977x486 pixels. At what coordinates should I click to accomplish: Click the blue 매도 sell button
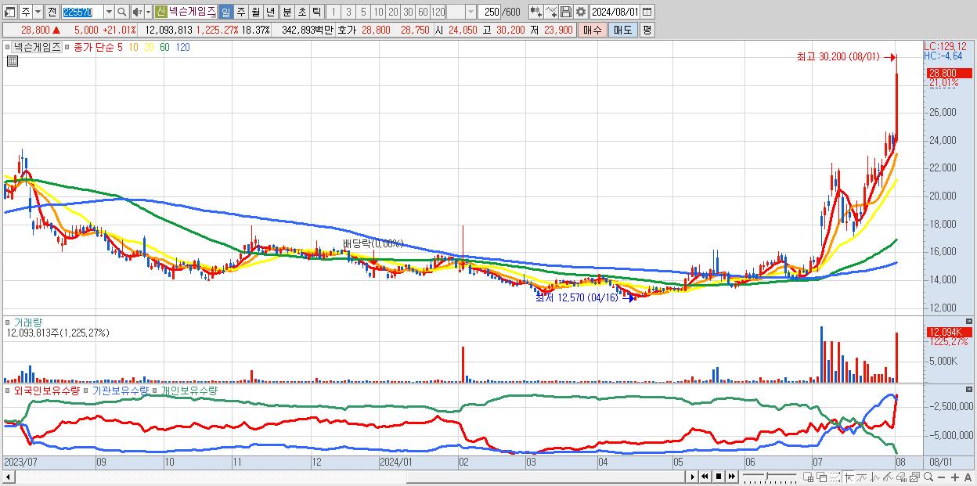click(x=622, y=30)
